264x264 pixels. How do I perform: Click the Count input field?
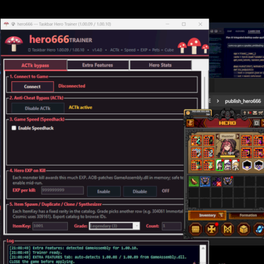point(172,226)
